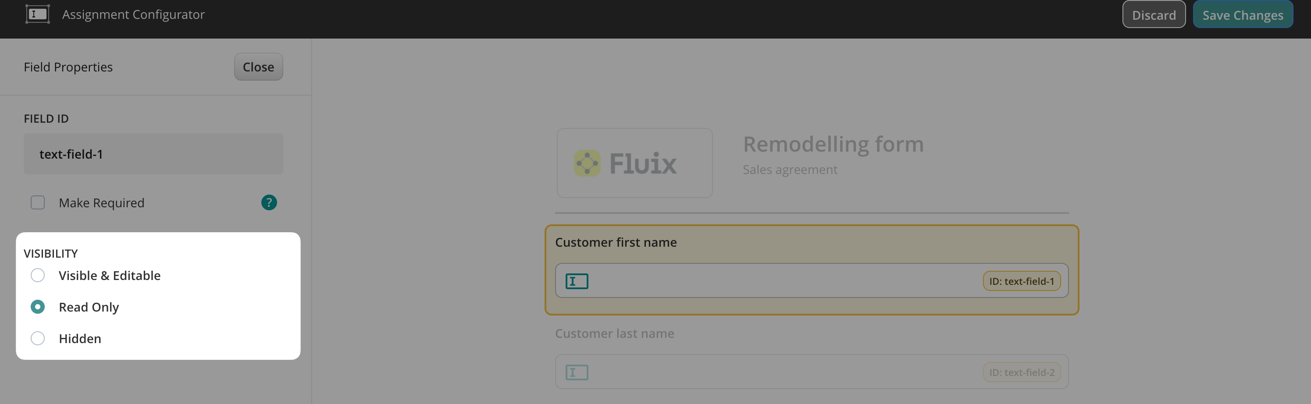
Task: Close the Field Properties panel
Action: 258,67
